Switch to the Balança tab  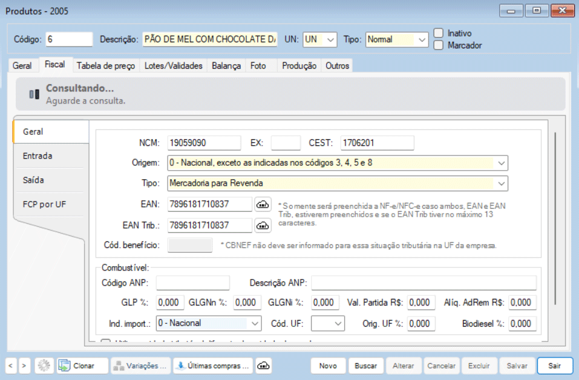point(226,65)
